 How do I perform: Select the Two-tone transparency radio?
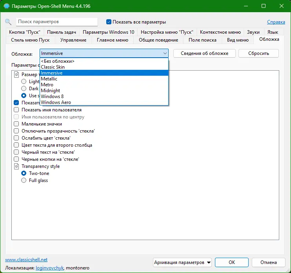click(24, 173)
